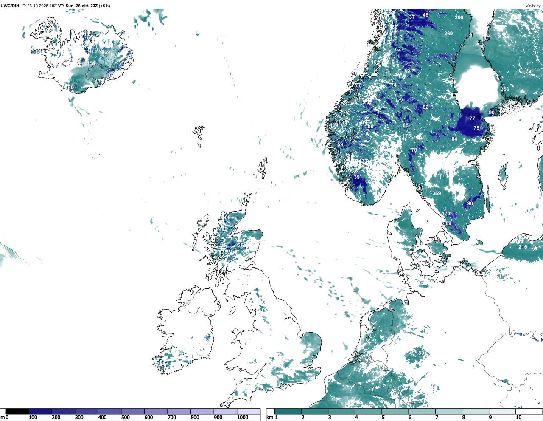The height and width of the screenshot is (421, 543).
Task: Select the lightest 9–10 km legend swatch
Action: [x=503, y=411]
